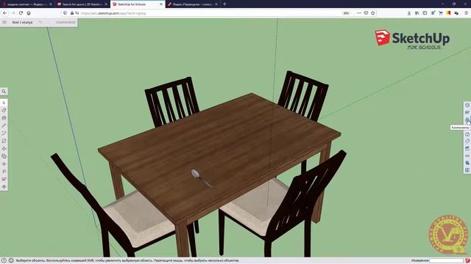Image resolution: width=471 pixels, height=264 pixels.
Task: Open page actions ellipsis menu
Action: tap(359, 13)
